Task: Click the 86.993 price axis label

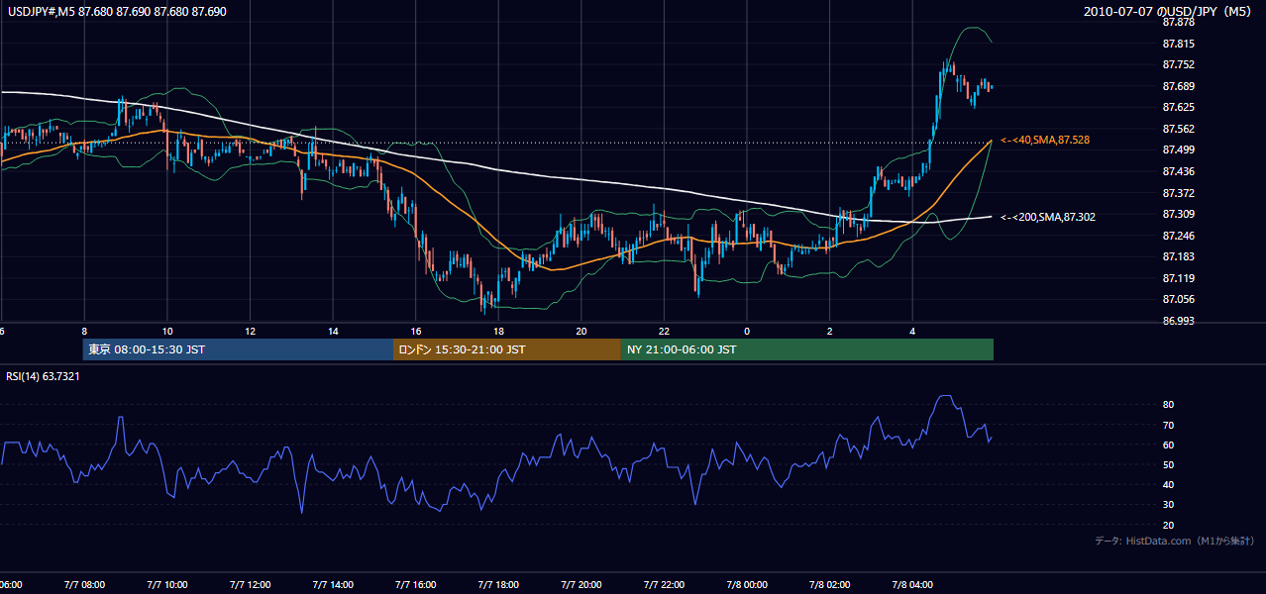Action: (x=1178, y=321)
